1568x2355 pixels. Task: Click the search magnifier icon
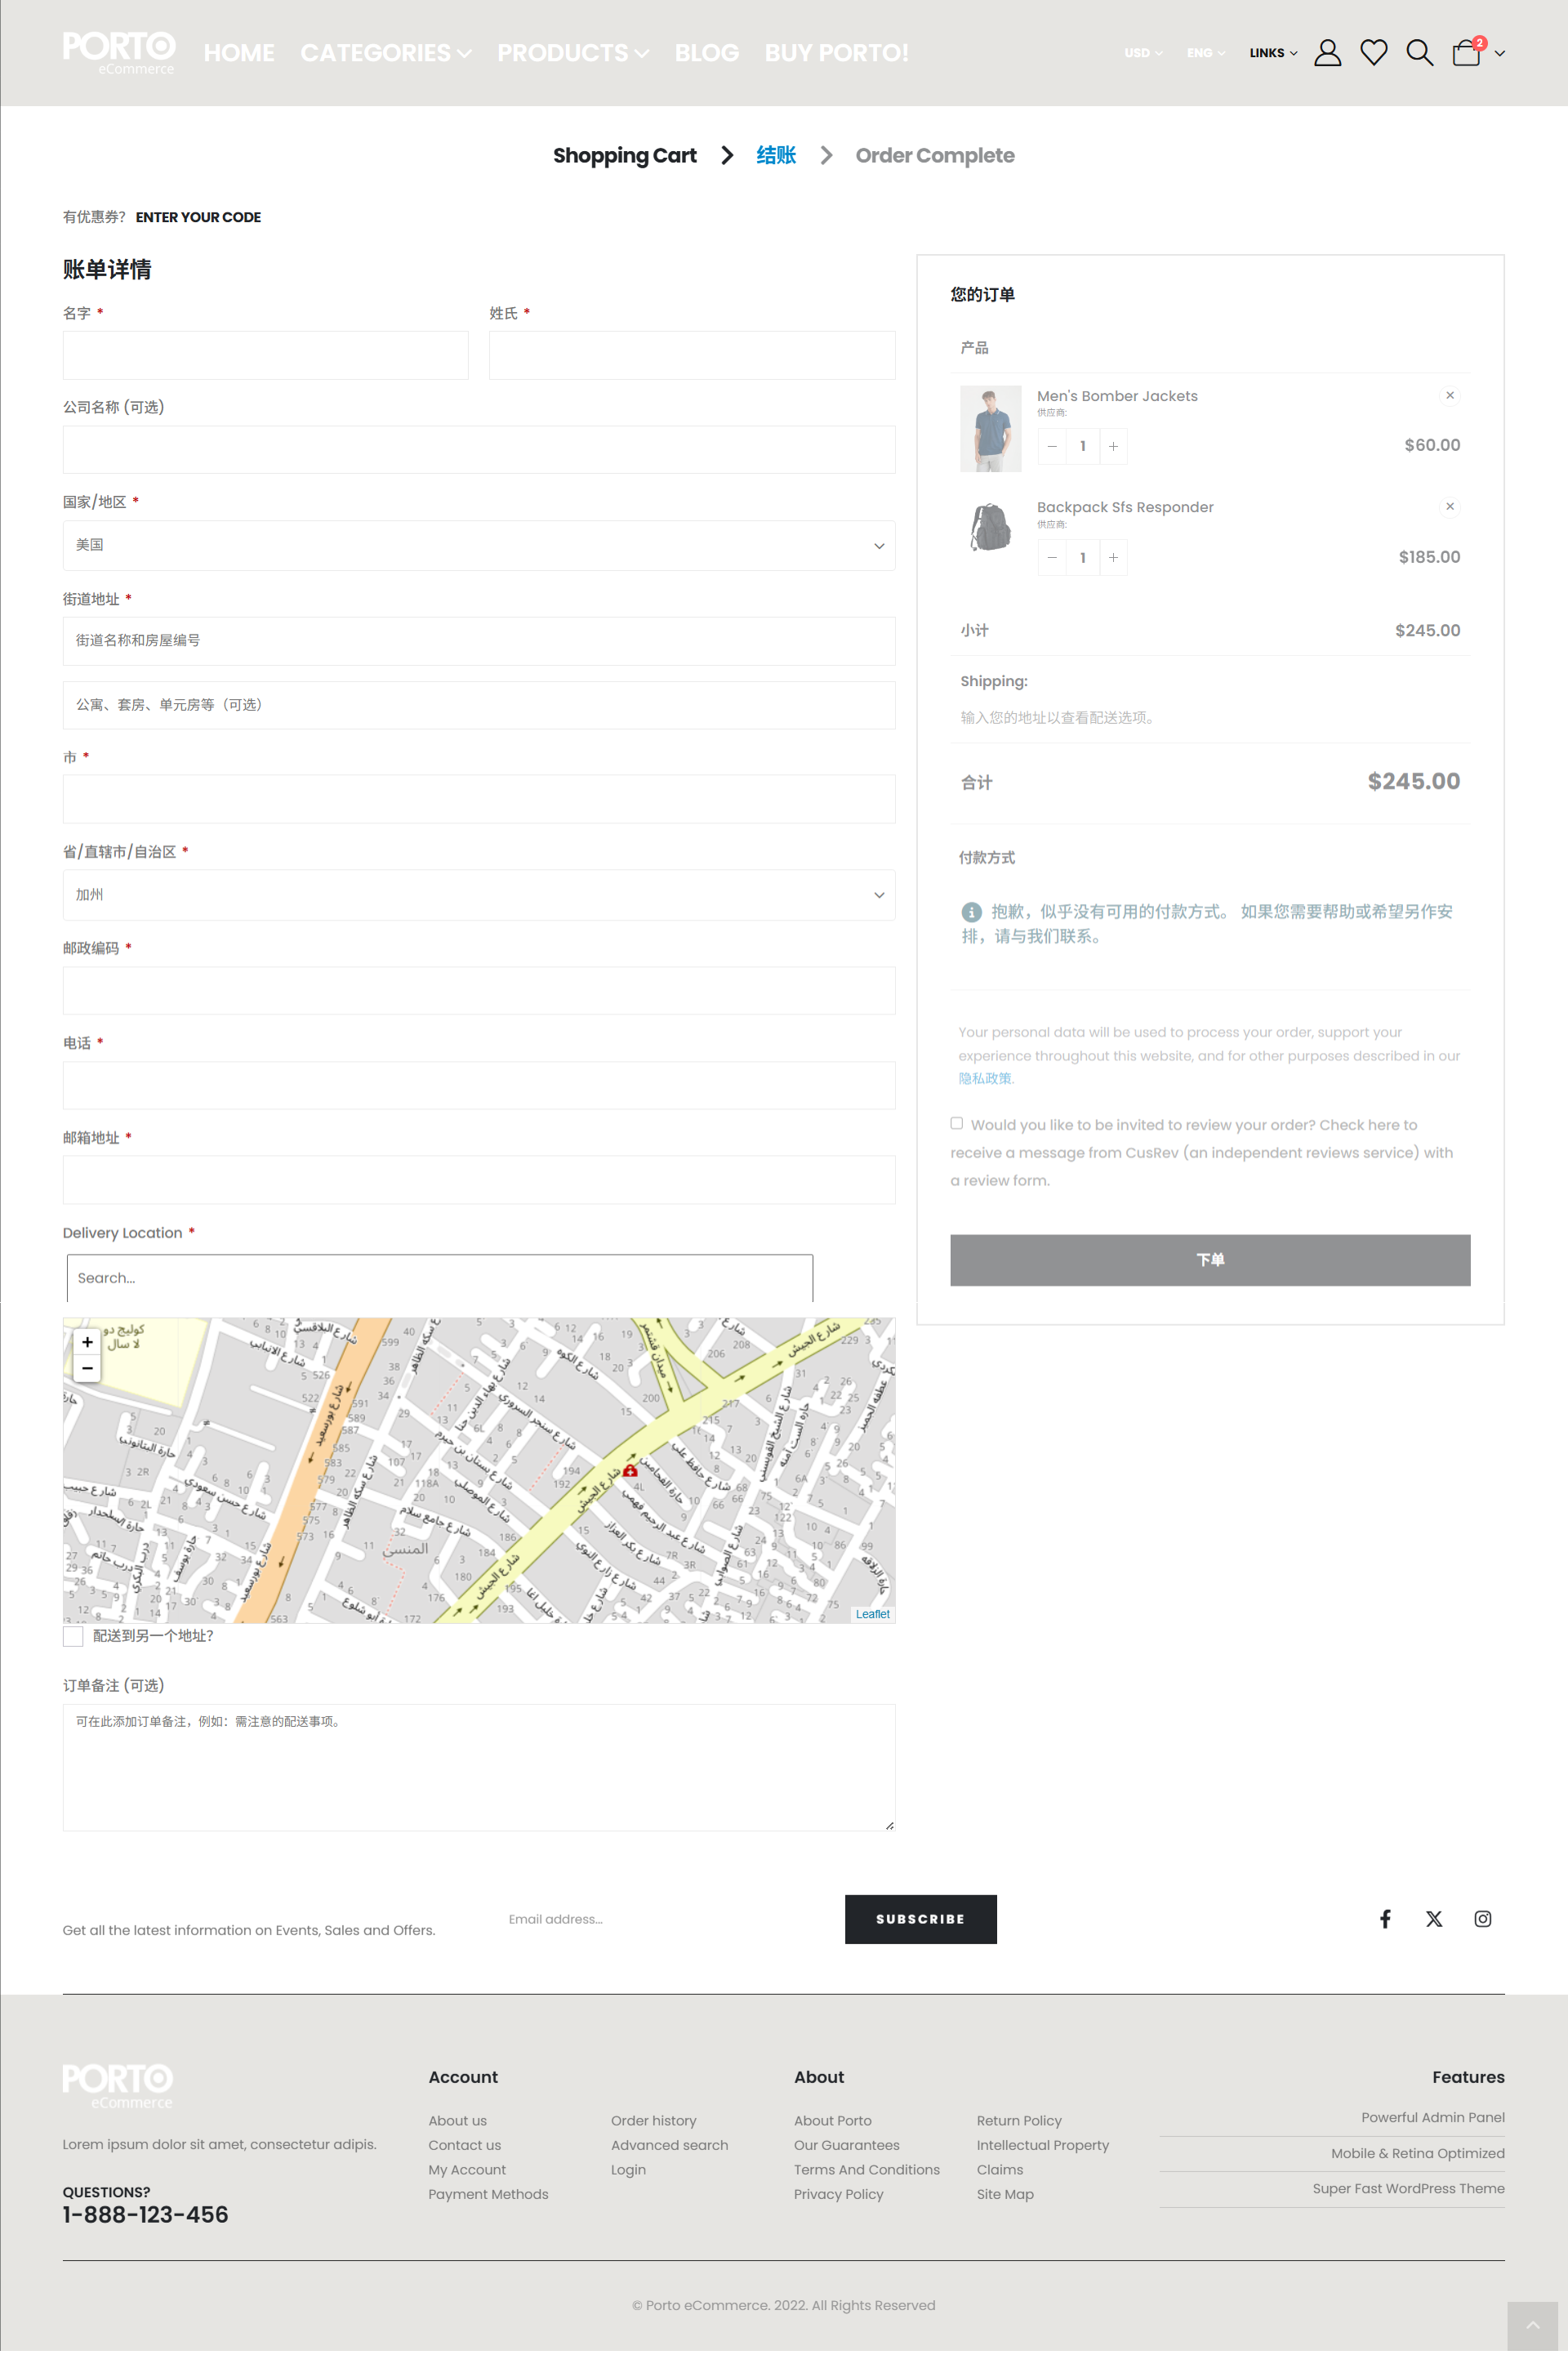pyautogui.click(x=1419, y=53)
